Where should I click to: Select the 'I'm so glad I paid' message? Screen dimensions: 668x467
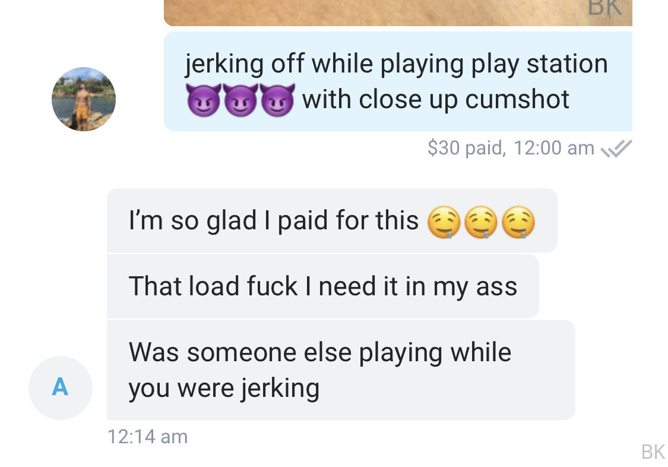click(x=332, y=220)
